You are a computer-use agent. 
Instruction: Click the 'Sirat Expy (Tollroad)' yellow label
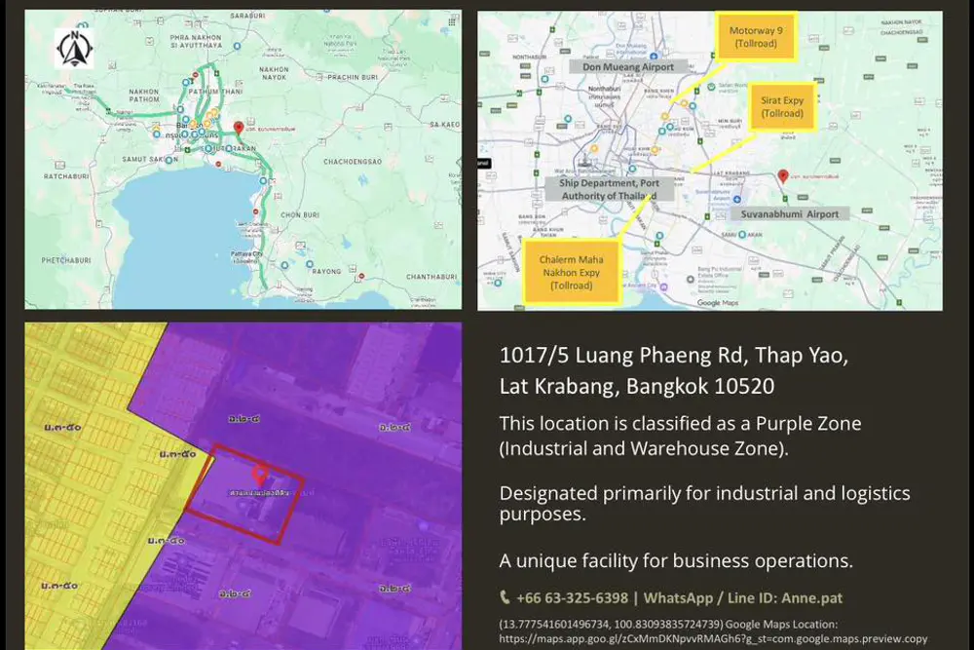pyautogui.click(x=782, y=106)
